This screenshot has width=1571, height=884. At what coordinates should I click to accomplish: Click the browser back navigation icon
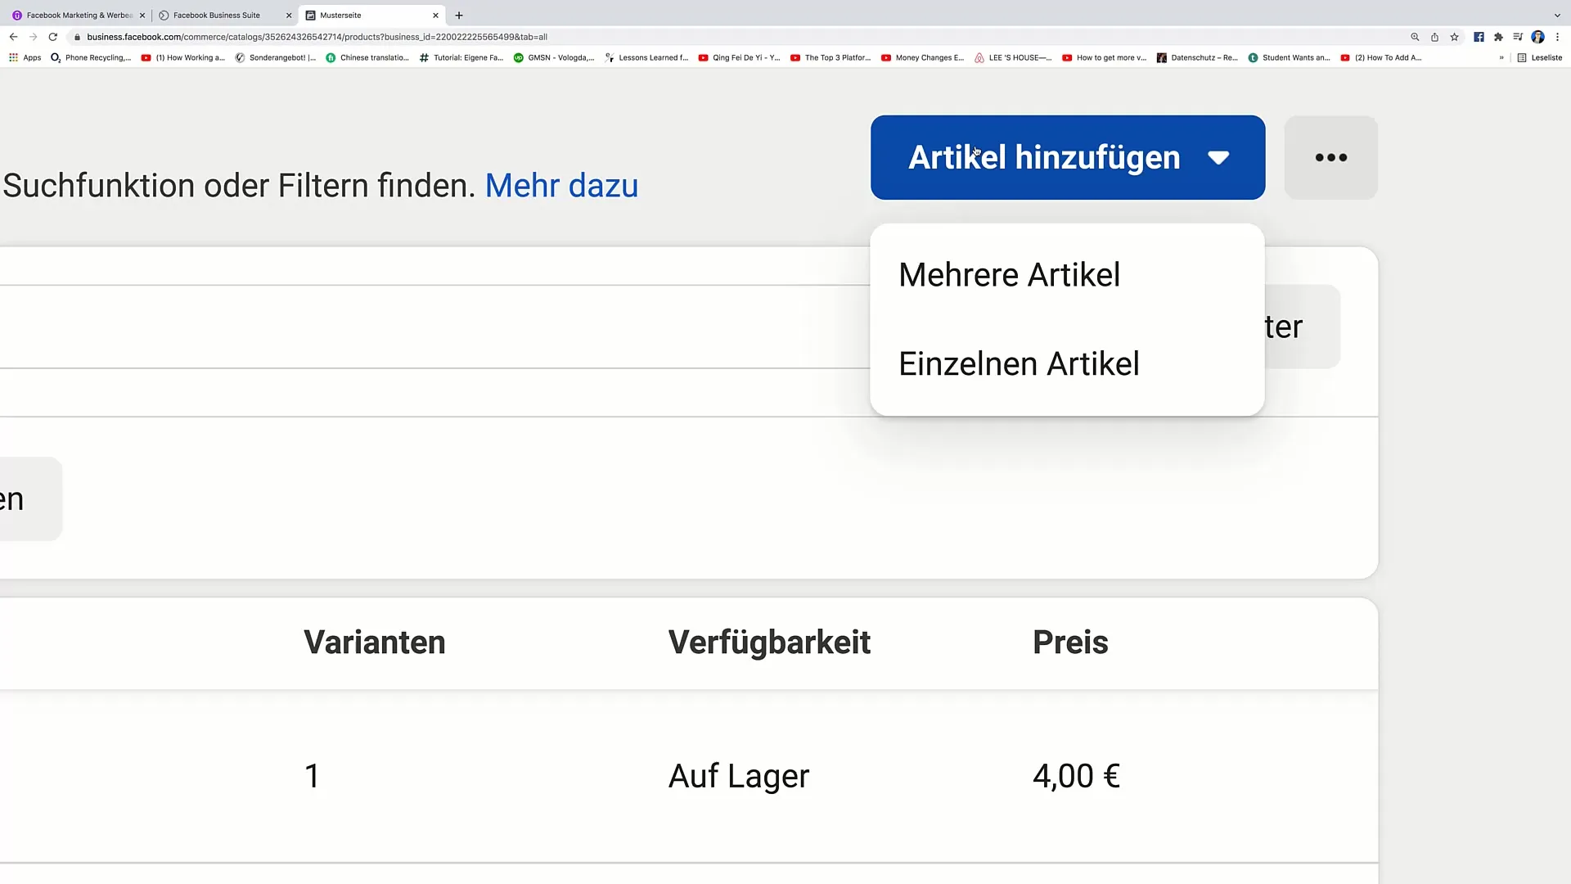click(12, 37)
